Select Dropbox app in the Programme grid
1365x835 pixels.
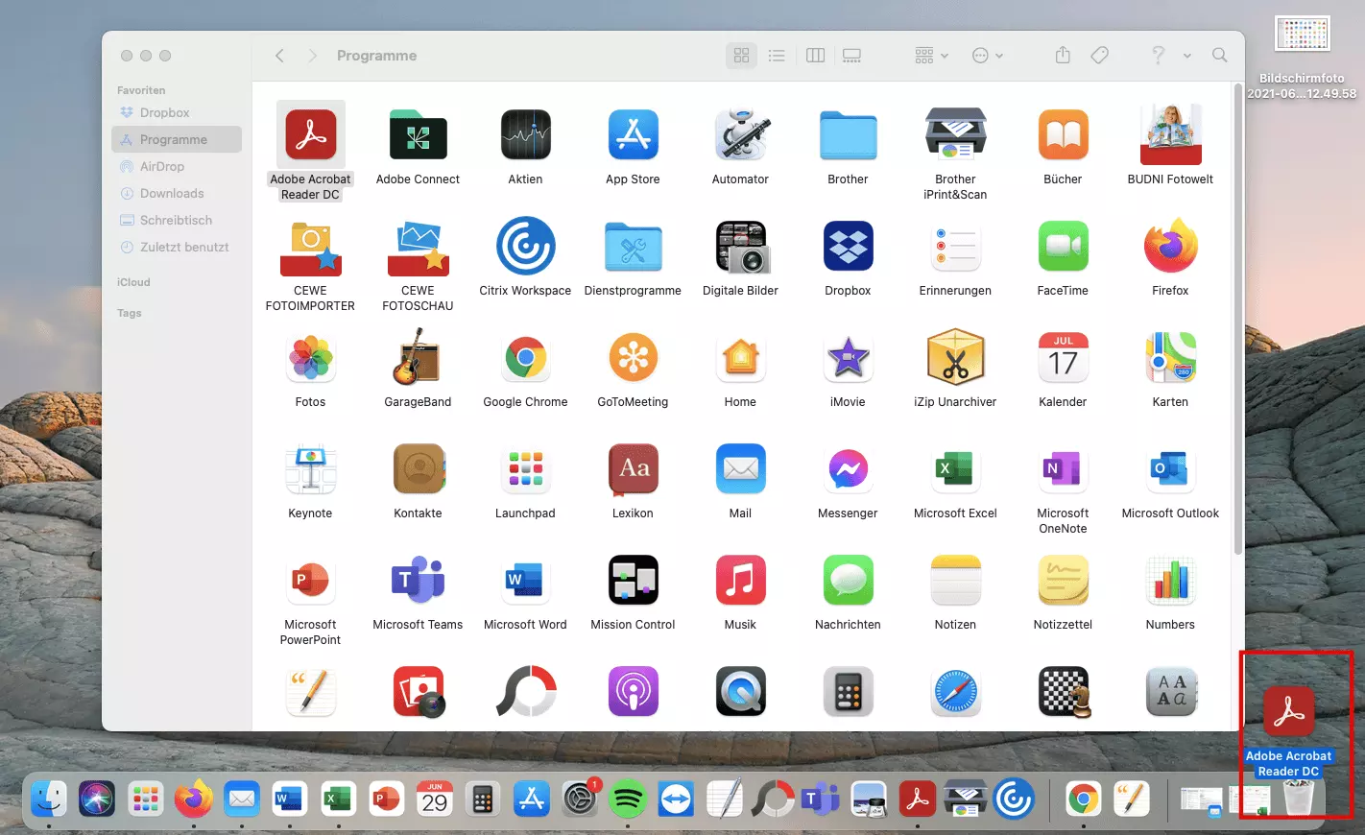tap(848, 247)
